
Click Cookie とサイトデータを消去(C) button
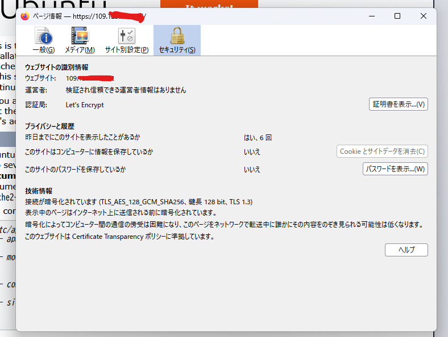pos(382,151)
